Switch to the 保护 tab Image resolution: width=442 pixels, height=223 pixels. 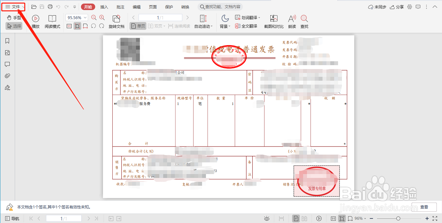point(169,7)
